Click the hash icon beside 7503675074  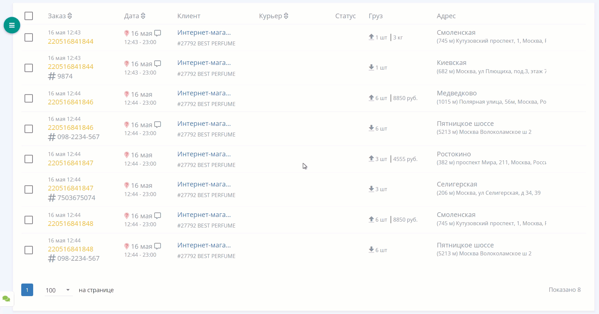pos(52,198)
